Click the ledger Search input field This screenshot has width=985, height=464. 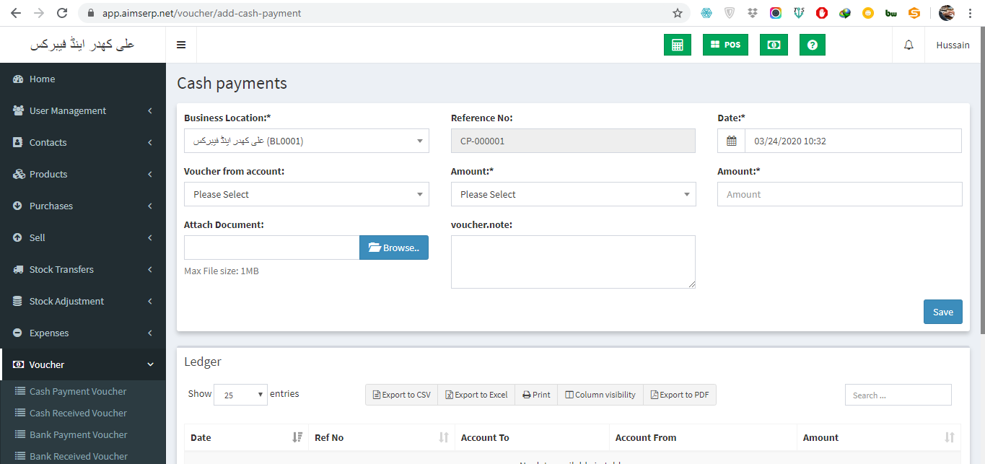[898, 395]
